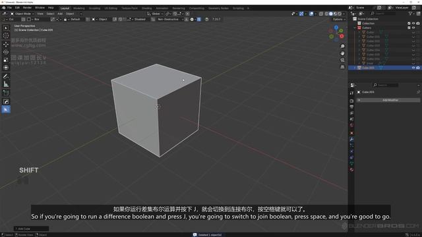Open the Output properties tab
422x237 pixels.
coord(351,107)
